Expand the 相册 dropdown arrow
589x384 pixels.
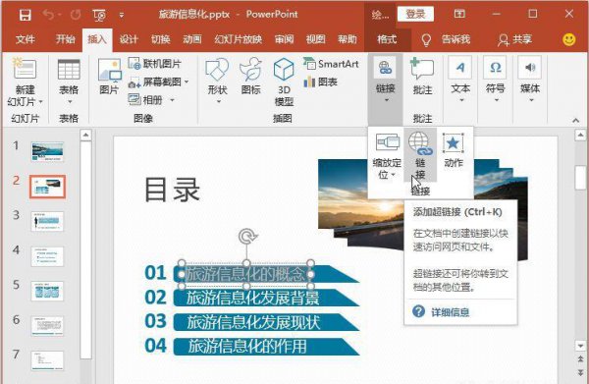point(172,100)
